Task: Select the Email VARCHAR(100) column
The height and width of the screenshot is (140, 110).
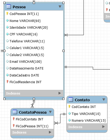Action: (x=34, y=61)
